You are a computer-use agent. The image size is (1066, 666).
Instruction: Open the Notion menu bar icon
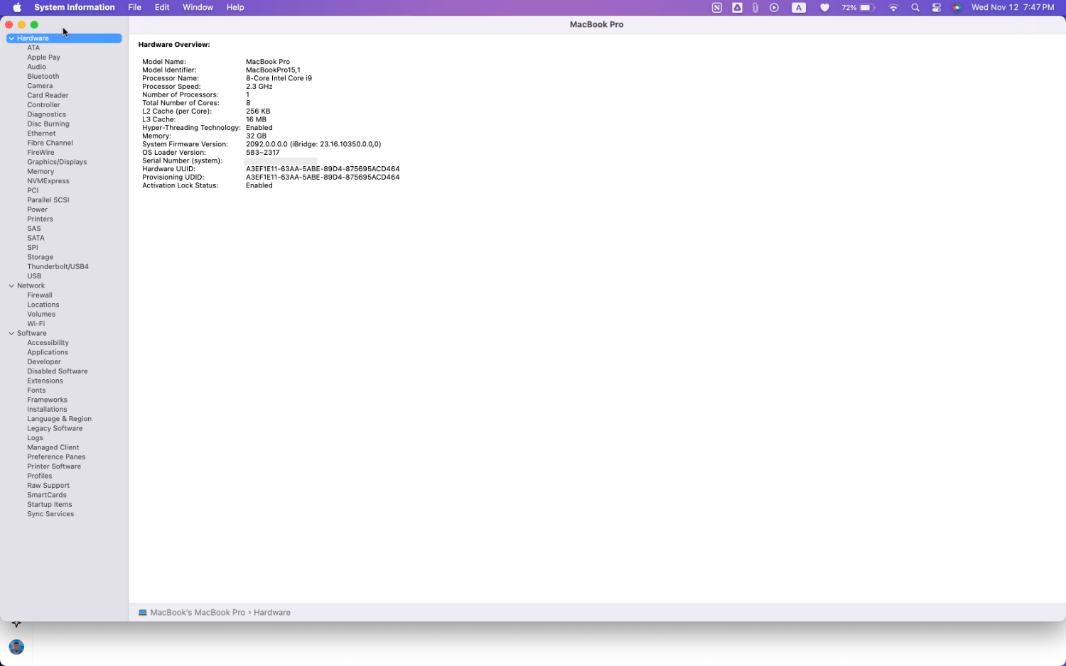coord(716,8)
